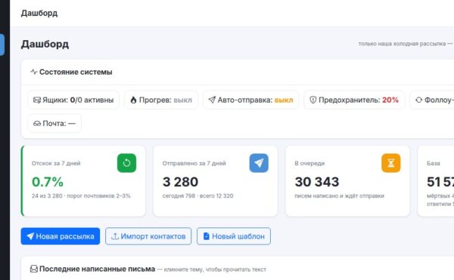Click the green refresh icon on Отскок card
Viewport: 454px width, 280px height.
126,163
